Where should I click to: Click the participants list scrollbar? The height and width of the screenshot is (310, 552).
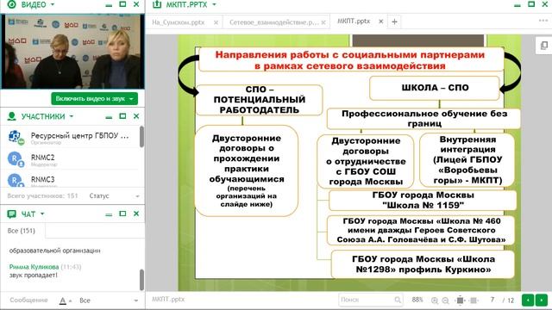(x=141, y=137)
